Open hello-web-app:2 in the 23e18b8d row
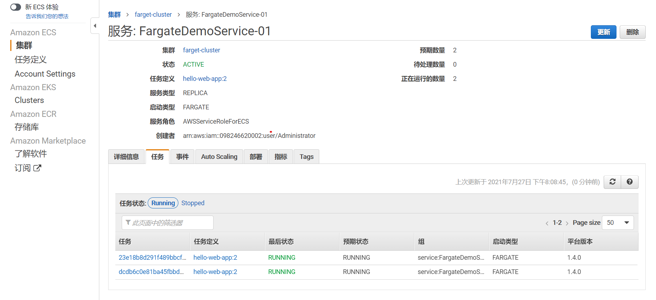This screenshot has height=300, width=656. coord(215,258)
